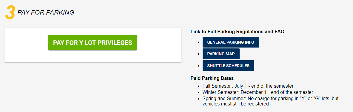Viewport: 353px width, 112px height.
Task: Select the Pay for Parking heading
Action: coord(46,12)
